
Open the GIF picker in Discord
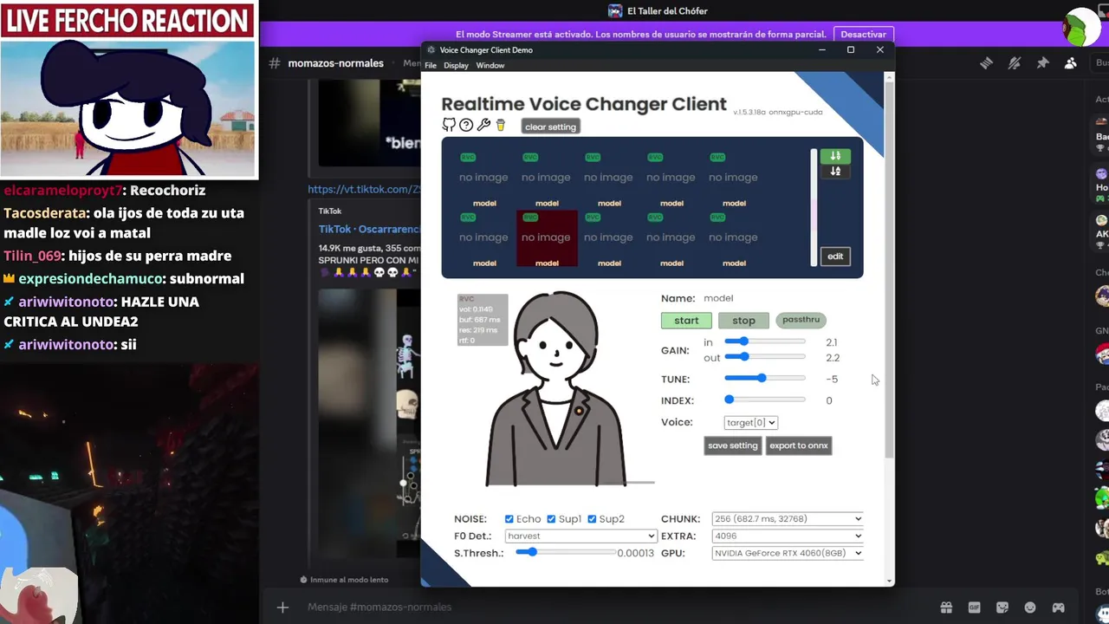pyautogui.click(x=974, y=608)
